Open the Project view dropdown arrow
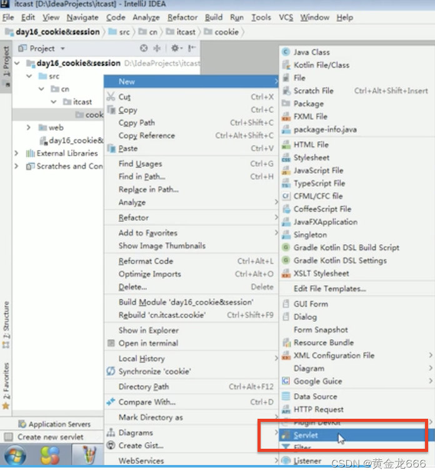Viewport: 435px width, 475px height. 62,49
